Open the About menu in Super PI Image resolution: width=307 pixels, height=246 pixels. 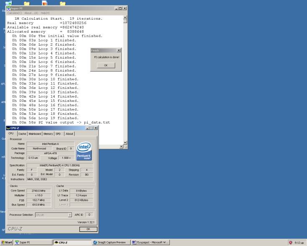(x=31, y=13)
